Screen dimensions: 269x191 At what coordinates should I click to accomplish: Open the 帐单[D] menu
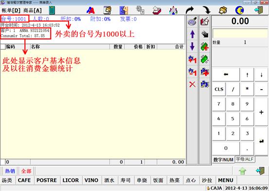(11, 11)
